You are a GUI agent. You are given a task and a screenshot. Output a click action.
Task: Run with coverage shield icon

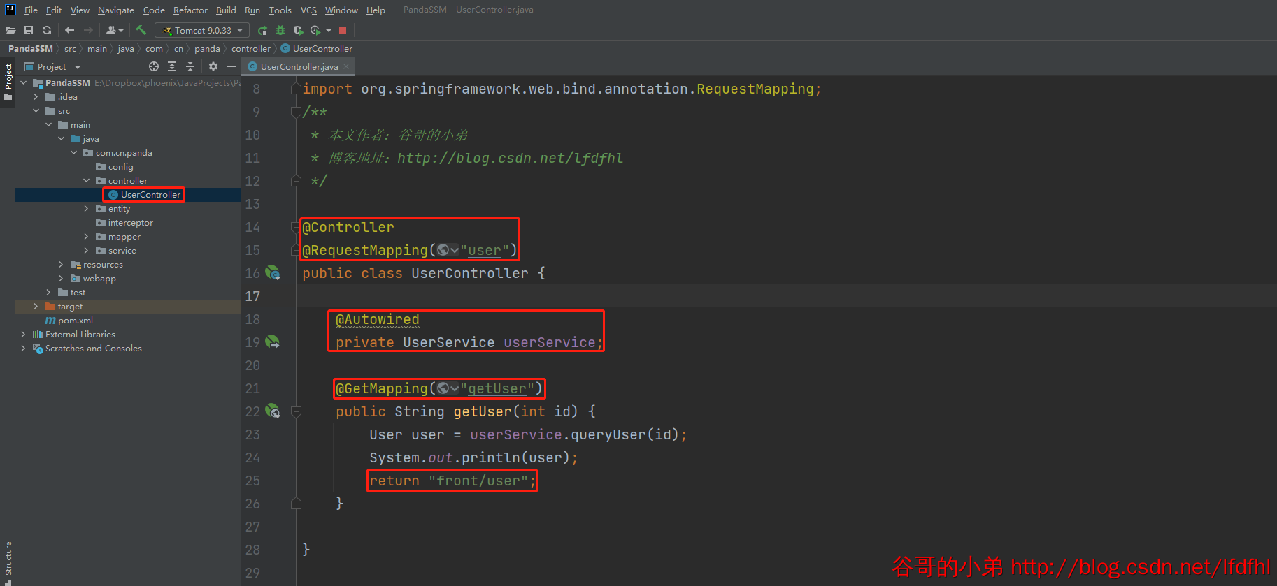(x=298, y=30)
